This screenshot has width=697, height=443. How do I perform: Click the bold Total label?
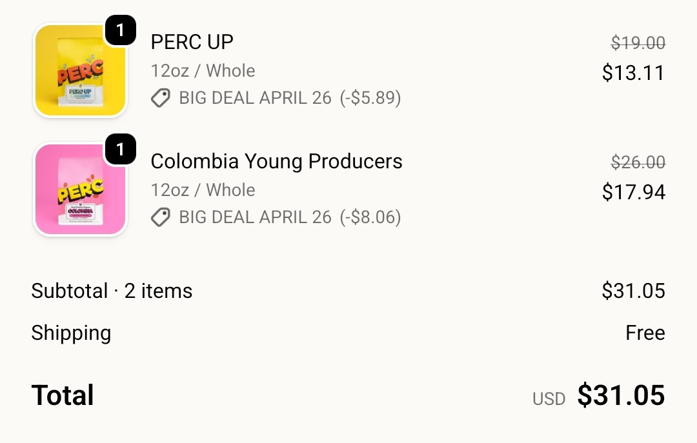coord(63,395)
